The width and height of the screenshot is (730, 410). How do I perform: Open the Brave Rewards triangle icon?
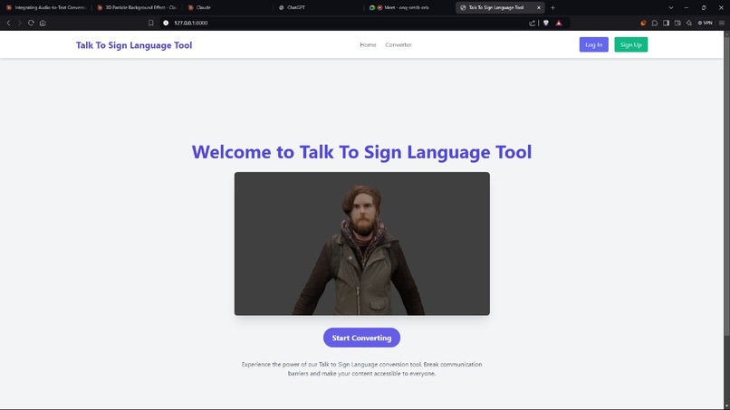pos(559,23)
